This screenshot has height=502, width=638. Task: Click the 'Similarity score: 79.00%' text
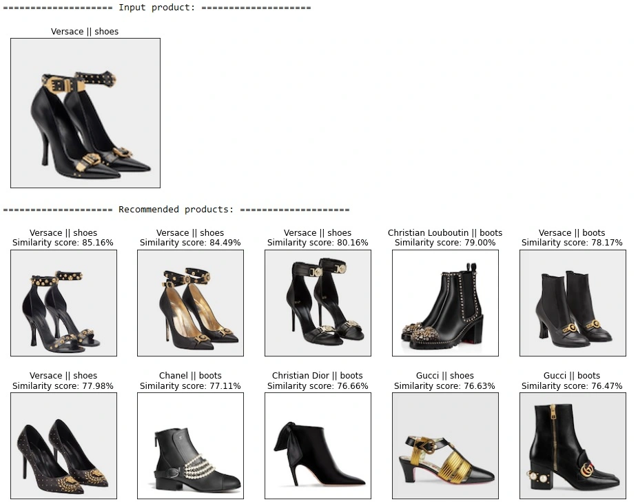point(445,243)
